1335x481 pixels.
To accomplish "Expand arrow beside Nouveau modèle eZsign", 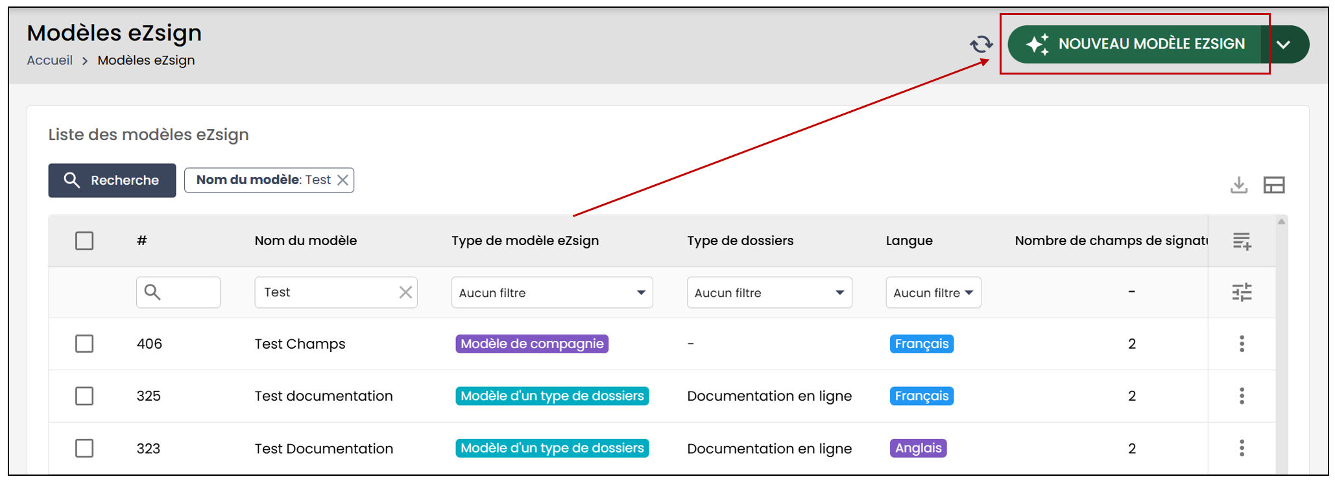I will tap(1284, 45).
